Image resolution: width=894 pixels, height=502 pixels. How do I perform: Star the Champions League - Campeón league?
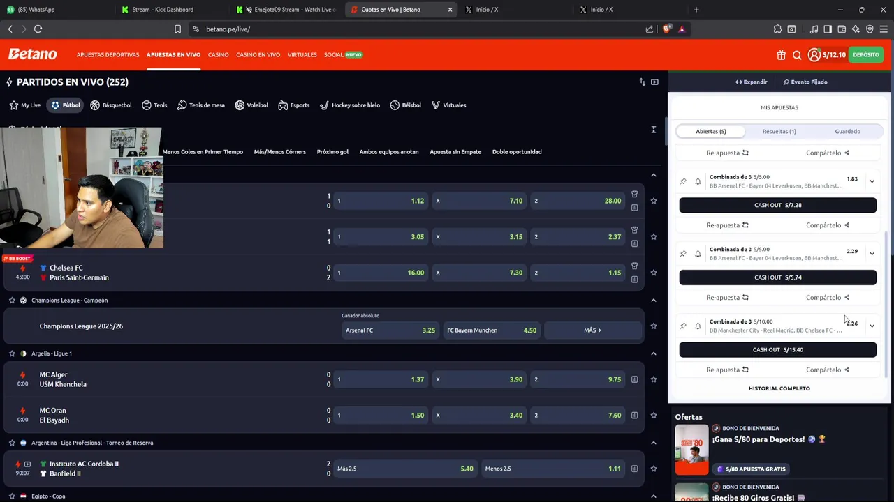[12, 301]
